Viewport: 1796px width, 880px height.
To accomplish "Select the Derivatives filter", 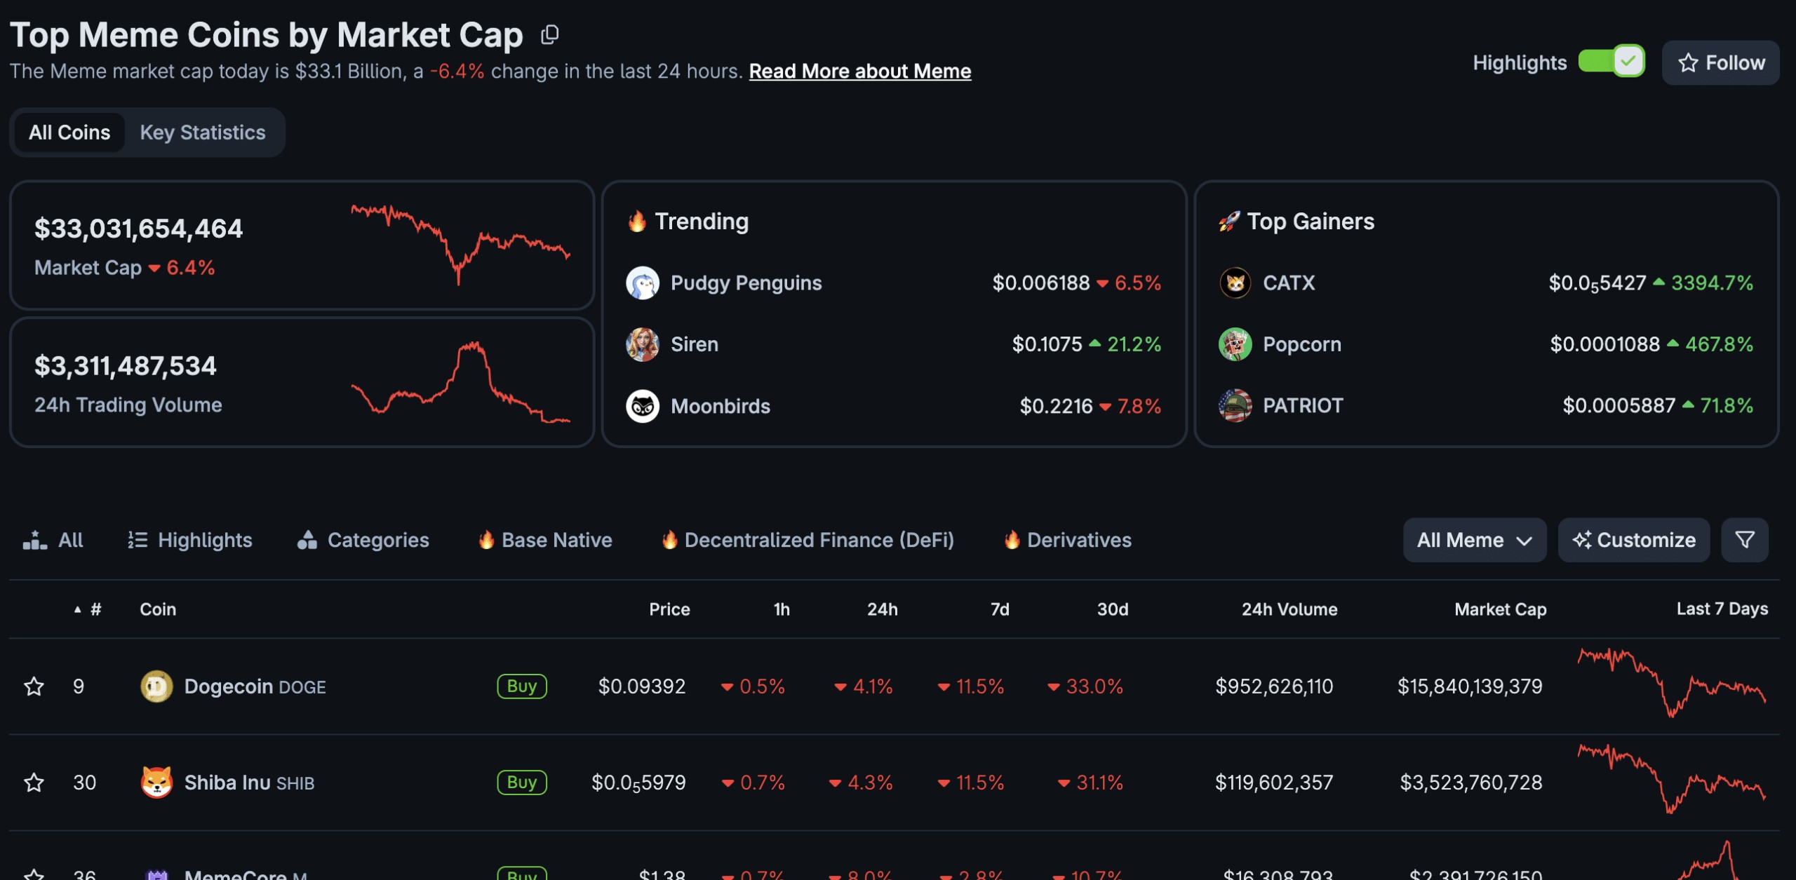I will coord(1068,540).
